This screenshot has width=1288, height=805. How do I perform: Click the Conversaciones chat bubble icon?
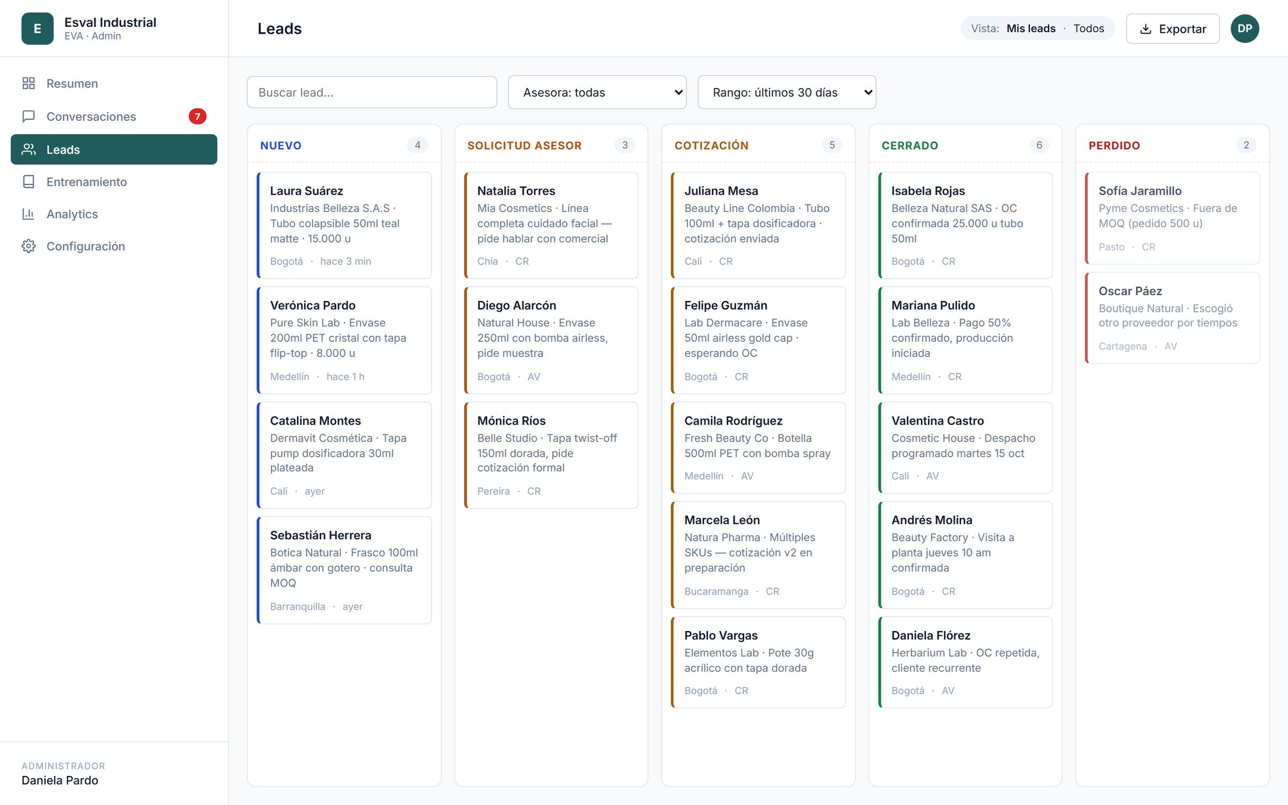pyautogui.click(x=28, y=116)
